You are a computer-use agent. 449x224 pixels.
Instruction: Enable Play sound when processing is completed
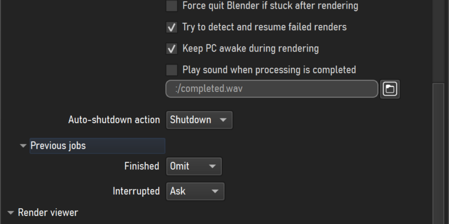pyautogui.click(x=172, y=70)
